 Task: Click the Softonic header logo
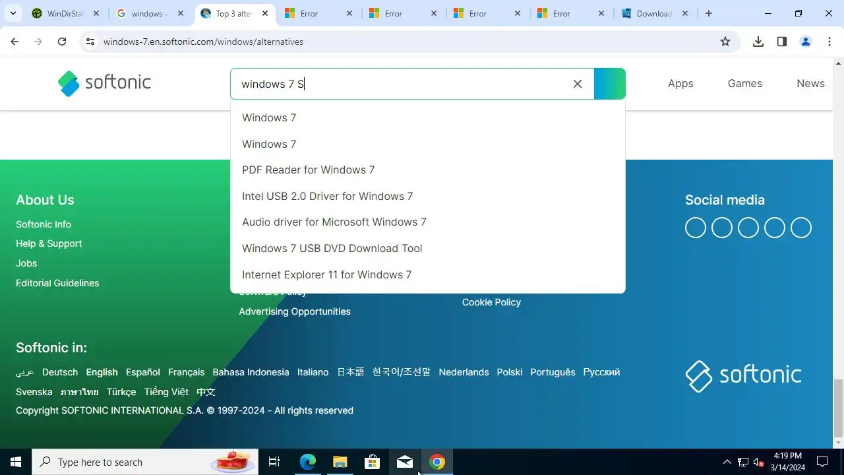104,83
